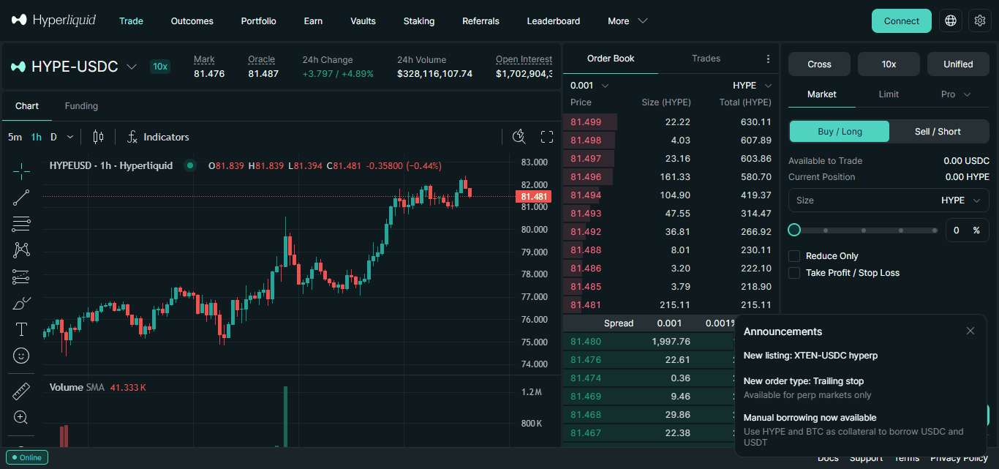Select the ruler measure tool
The image size is (999, 469).
click(21, 391)
